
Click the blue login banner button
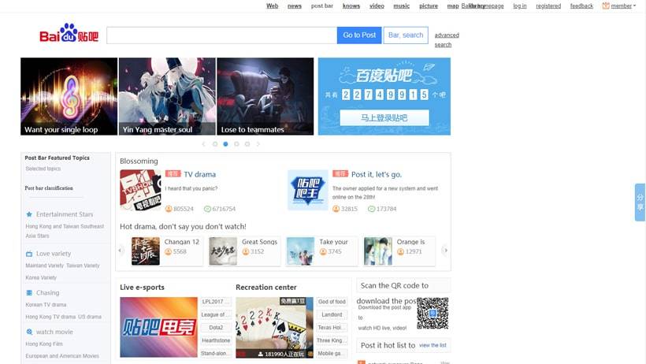point(384,118)
